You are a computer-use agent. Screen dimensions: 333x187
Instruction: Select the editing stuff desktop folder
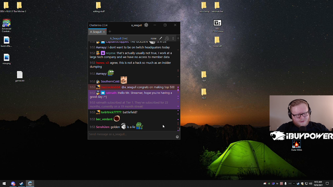click(98, 7)
